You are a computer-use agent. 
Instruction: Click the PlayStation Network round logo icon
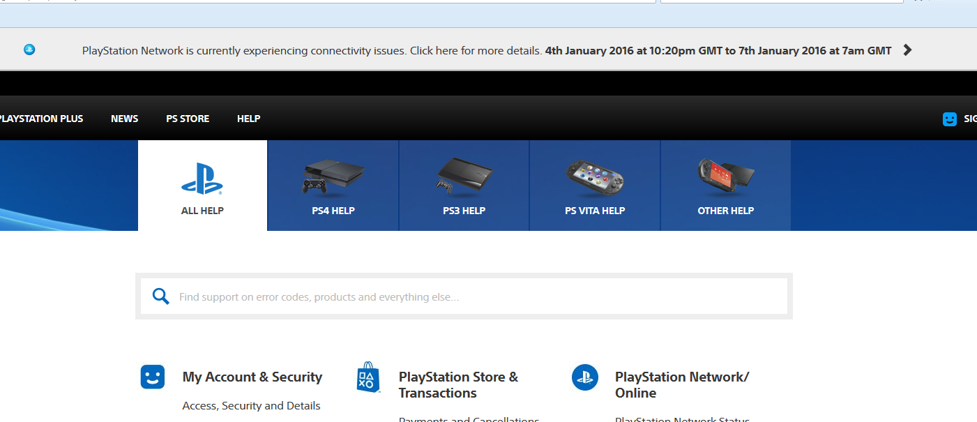(585, 377)
